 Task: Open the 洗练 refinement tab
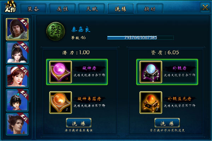(120, 8)
